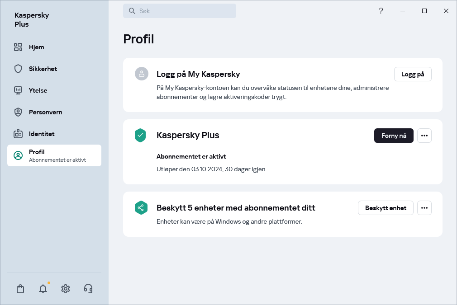Image resolution: width=457 pixels, height=305 pixels.
Task: Open the settings gear icon
Action: (66, 289)
